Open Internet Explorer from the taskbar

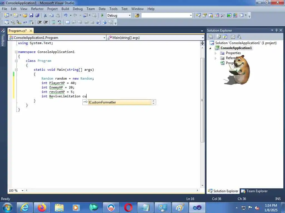(25, 207)
